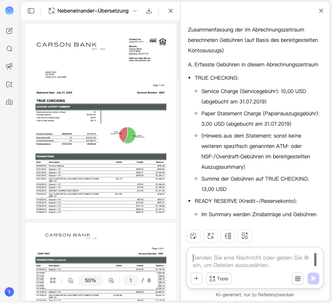Expand Nebeneinander-Übersetzung mode dropdown chevron

135,11
